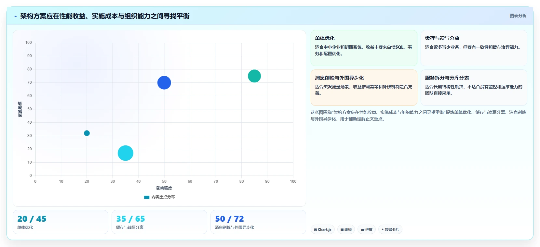This screenshot has width=540, height=247.
Task: Click the Chart.js tag chip
Action: pyautogui.click(x=323, y=229)
